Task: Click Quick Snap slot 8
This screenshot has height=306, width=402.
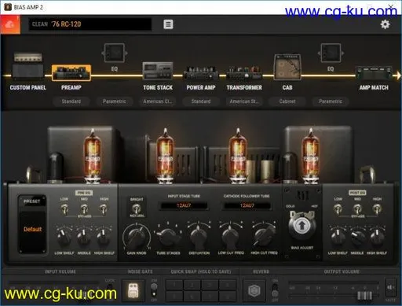Action: coord(227,297)
